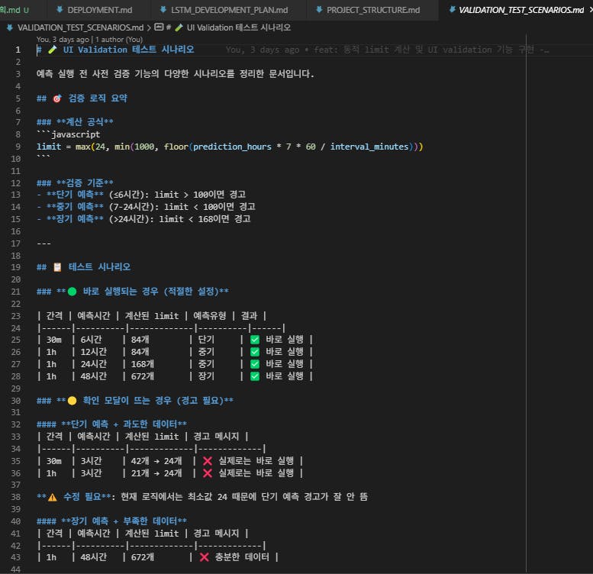Click the pencil emoji in the line 1 heading
The height and width of the screenshot is (574, 593).
click(x=53, y=50)
